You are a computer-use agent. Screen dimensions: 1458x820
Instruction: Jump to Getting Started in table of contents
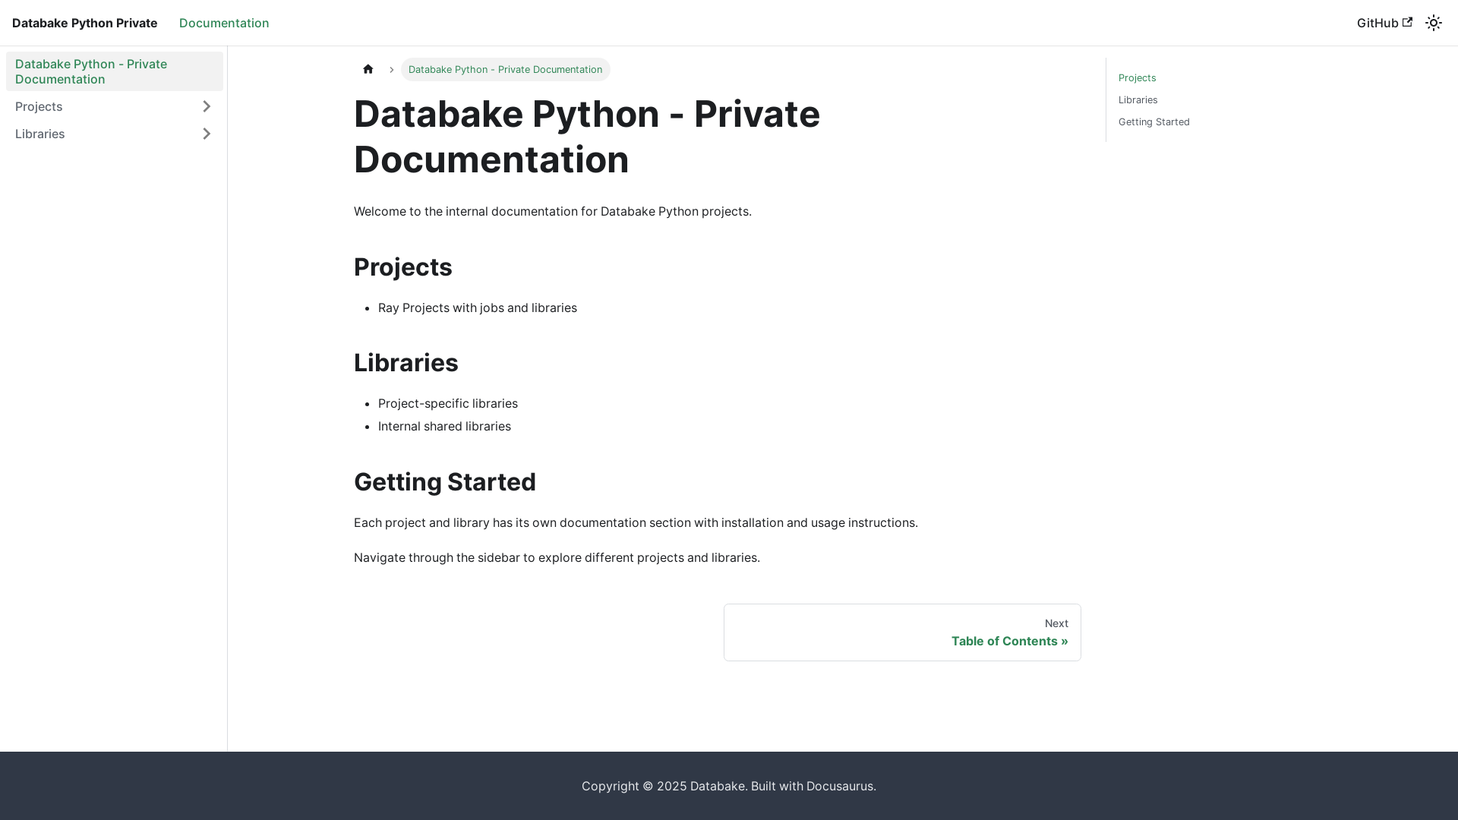coord(1154,121)
